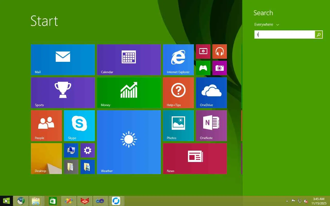Click the muted volume tray icon

(x=306, y=201)
